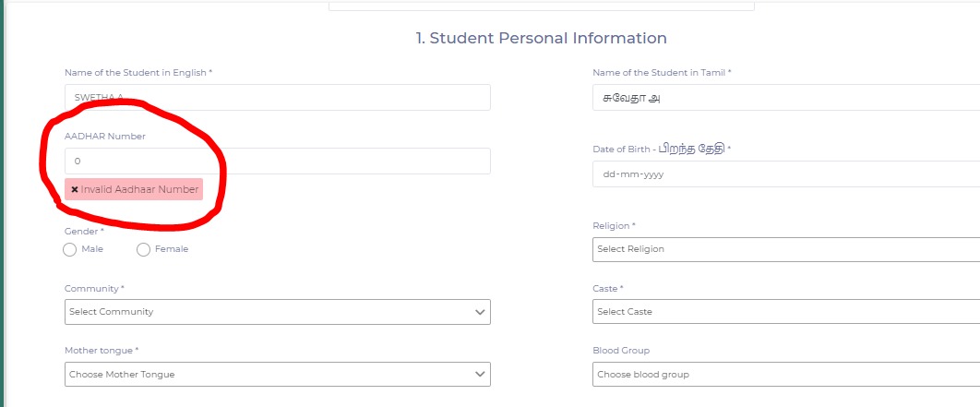Open the Select Caste dropdown
The width and height of the screenshot is (980, 407).
coord(784,312)
